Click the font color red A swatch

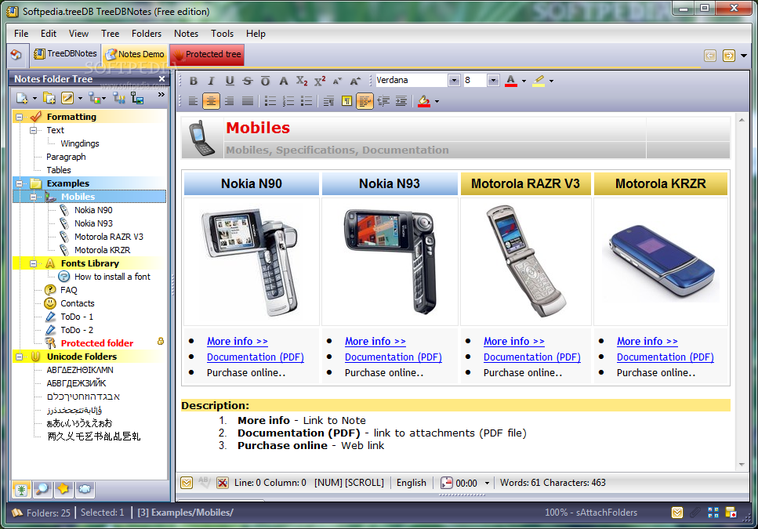click(x=510, y=81)
